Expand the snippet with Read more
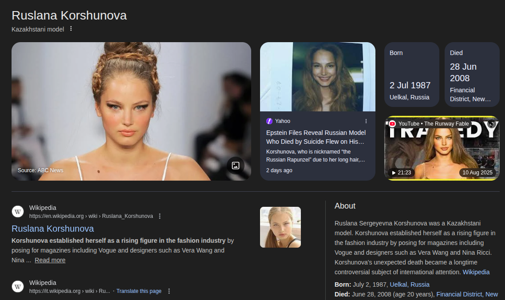Viewport: 505px width, 300px height. [x=50, y=260]
